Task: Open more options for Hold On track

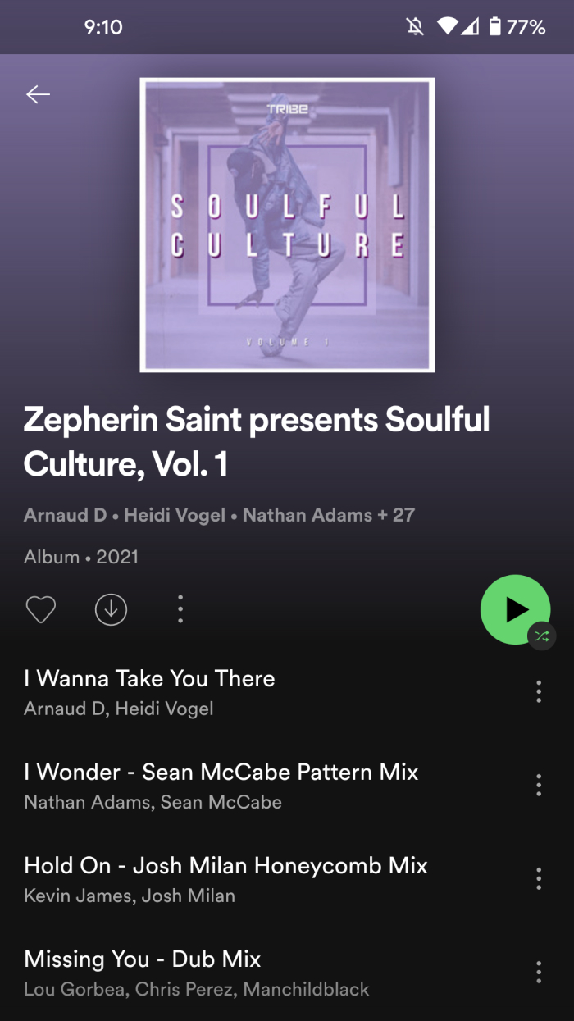Action: pyautogui.click(x=539, y=878)
